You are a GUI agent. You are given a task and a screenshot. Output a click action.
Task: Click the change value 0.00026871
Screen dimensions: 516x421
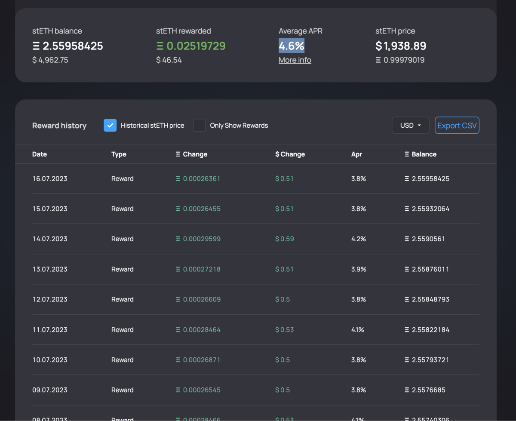(198, 360)
